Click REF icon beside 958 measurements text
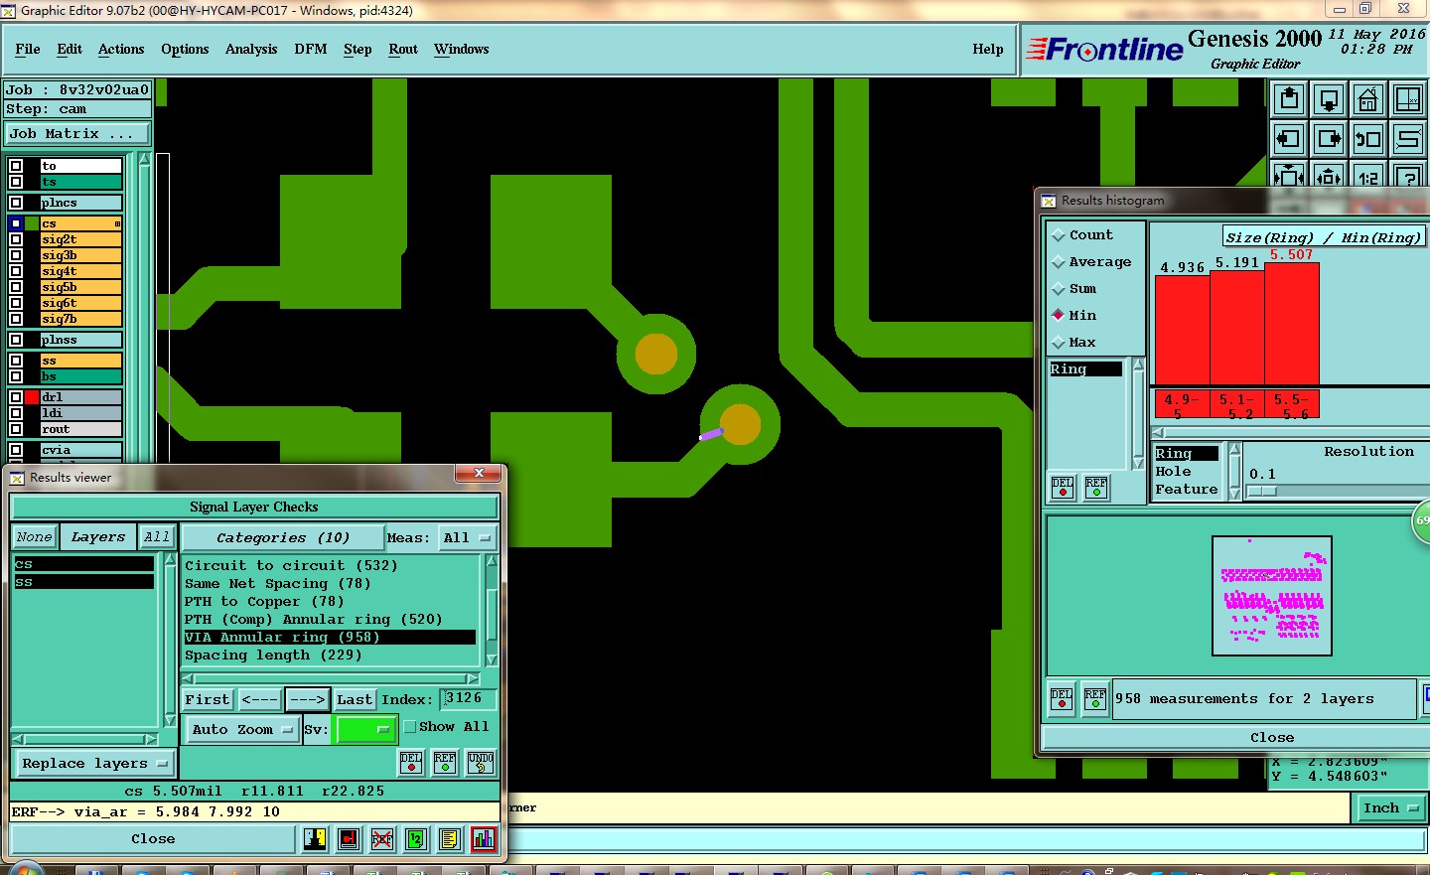The width and height of the screenshot is (1430, 875). [1095, 698]
